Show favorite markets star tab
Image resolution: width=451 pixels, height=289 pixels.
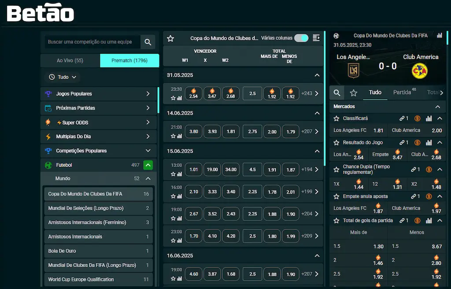pos(354,93)
